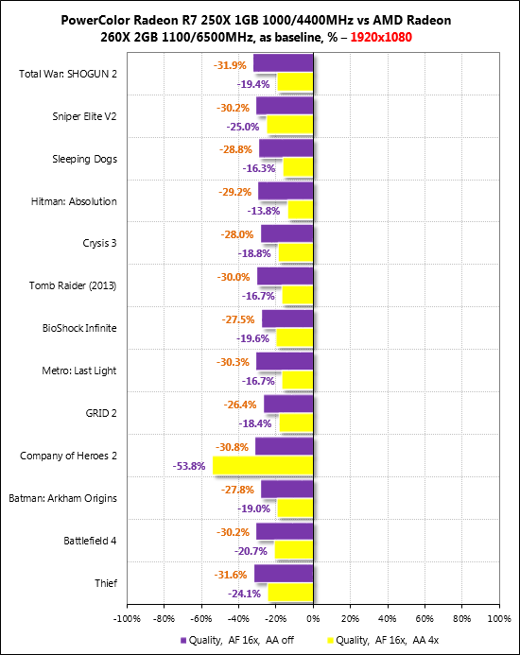
Task: Select the 1920x1080 red resolution text
Action: tap(381, 37)
